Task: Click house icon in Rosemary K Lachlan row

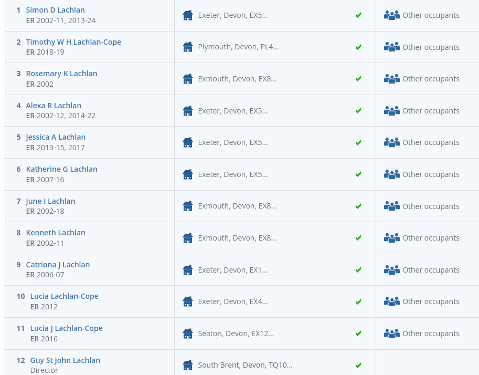Action: click(x=188, y=79)
